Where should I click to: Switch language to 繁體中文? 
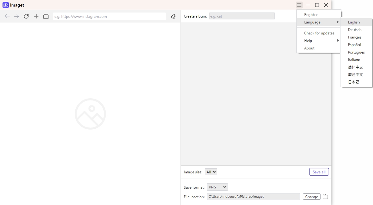pos(356,75)
